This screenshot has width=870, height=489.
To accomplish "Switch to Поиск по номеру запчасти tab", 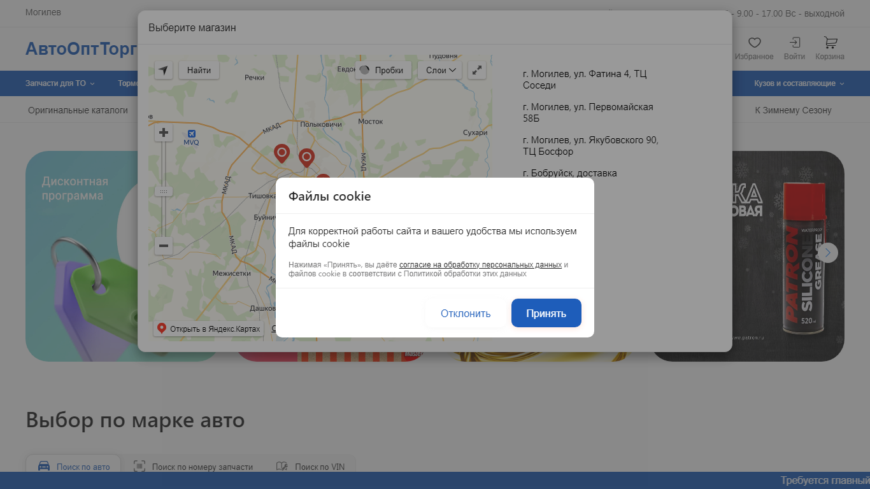I will point(193,467).
